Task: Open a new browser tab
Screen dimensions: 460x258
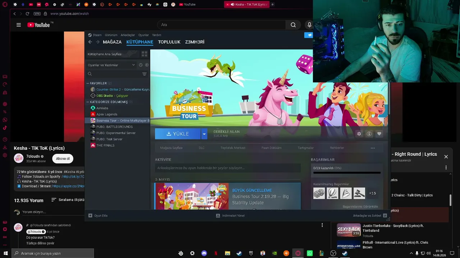Action: pos(272,4)
